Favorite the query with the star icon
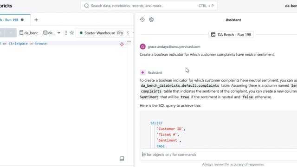This screenshot has width=297, height=167. point(72,33)
